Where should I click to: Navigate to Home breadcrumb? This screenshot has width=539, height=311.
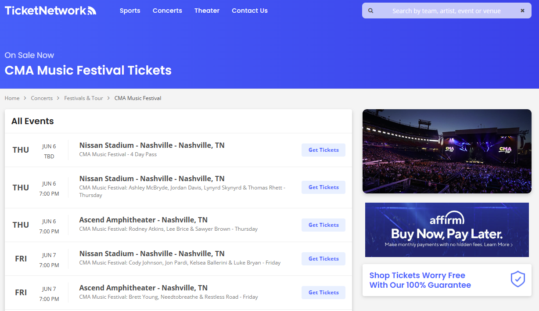pyautogui.click(x=12, y=98)
